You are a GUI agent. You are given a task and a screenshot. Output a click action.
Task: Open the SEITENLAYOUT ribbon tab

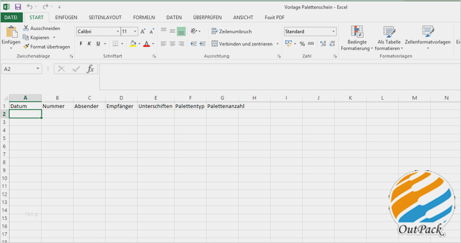tap(105, 17)
